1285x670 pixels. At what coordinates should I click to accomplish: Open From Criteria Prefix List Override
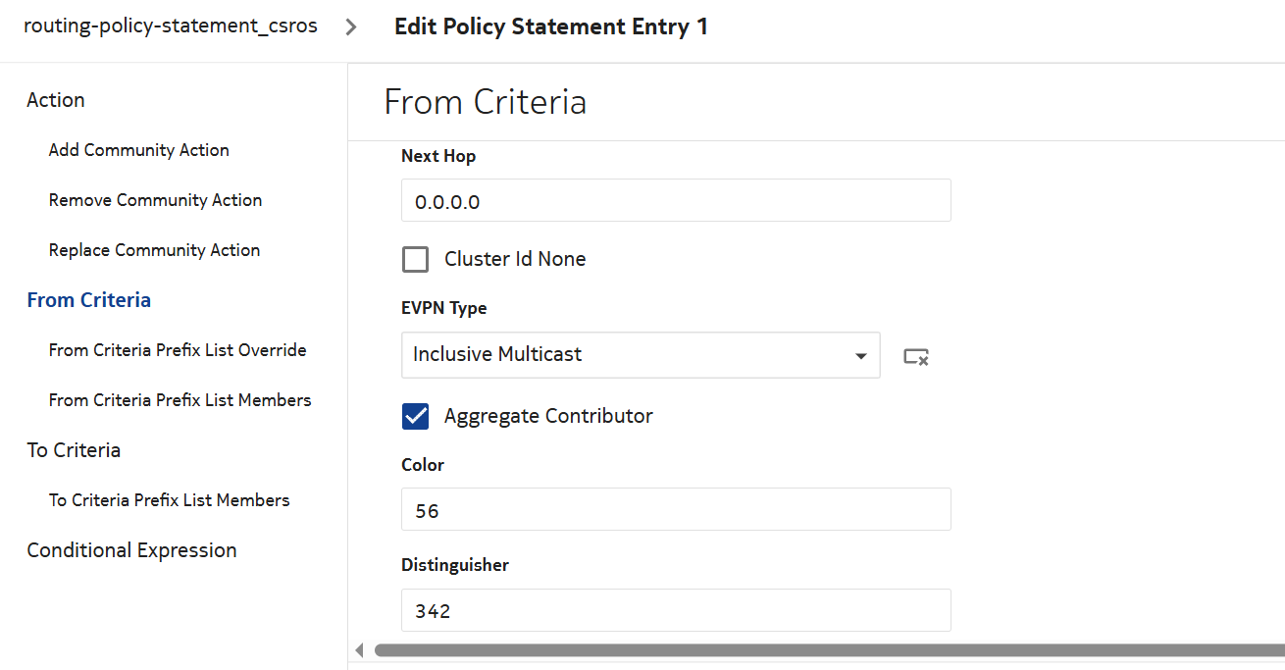point(178,350)
